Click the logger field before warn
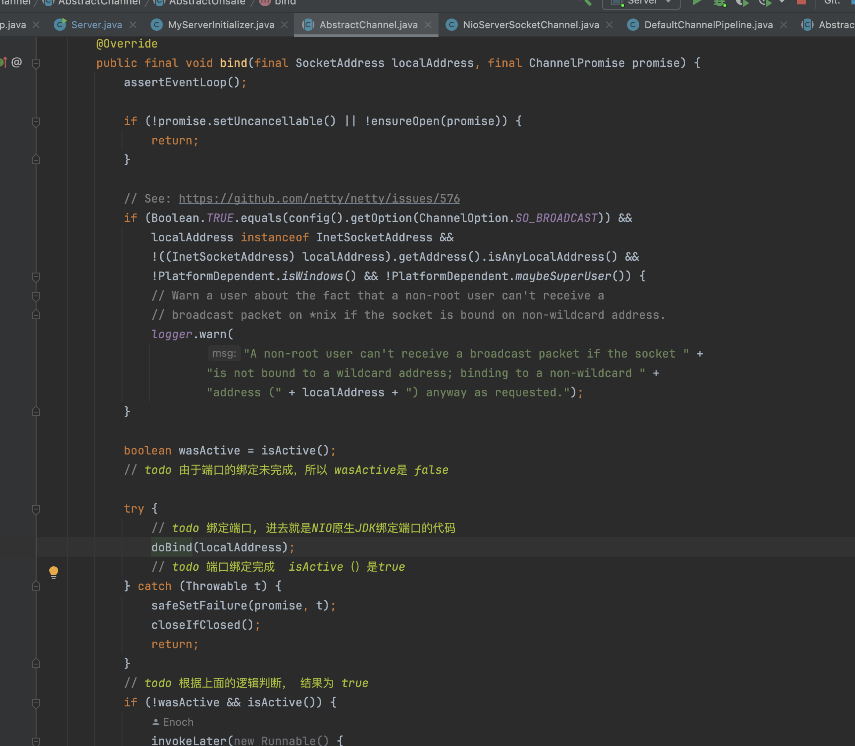The image size is (855, 746). coord(172,334)
